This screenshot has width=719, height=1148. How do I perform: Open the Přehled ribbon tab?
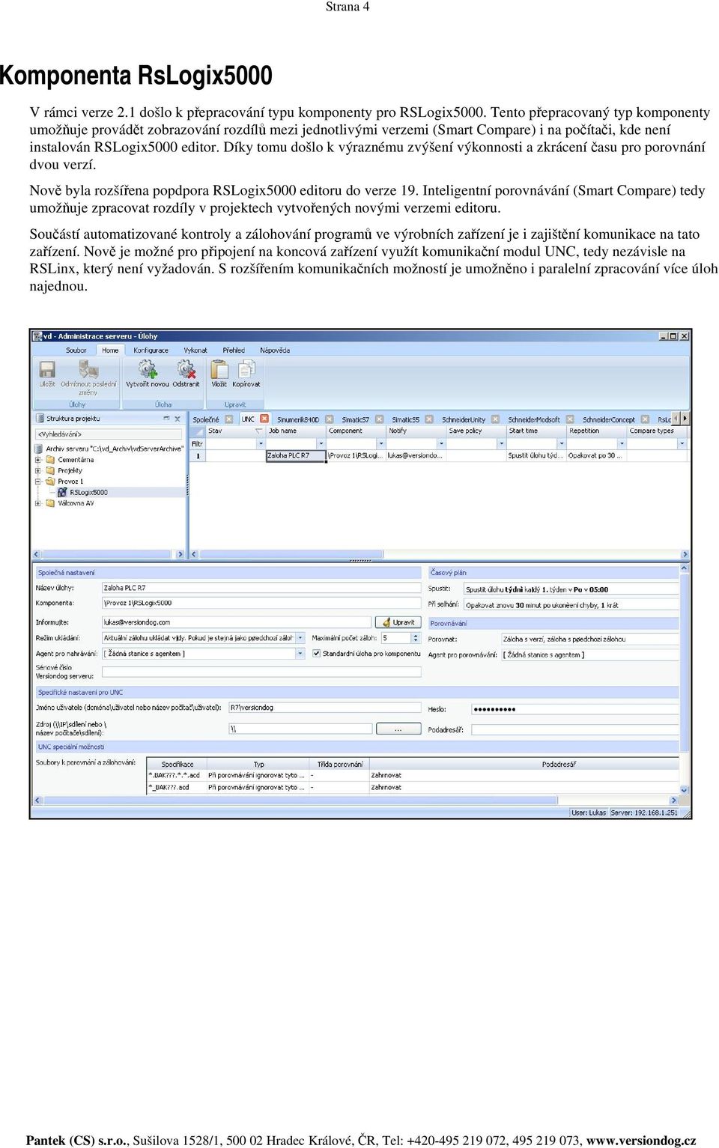click(x=234, y=350)
